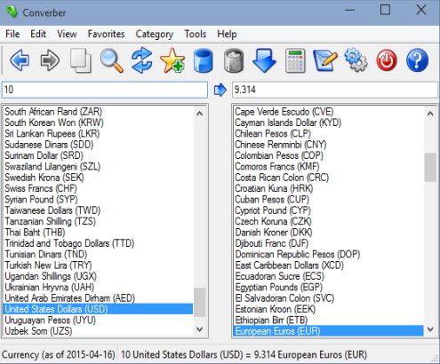The height and width of the screenshot is (364, 440).
Task: Click the red power icon
Action: 387,60
